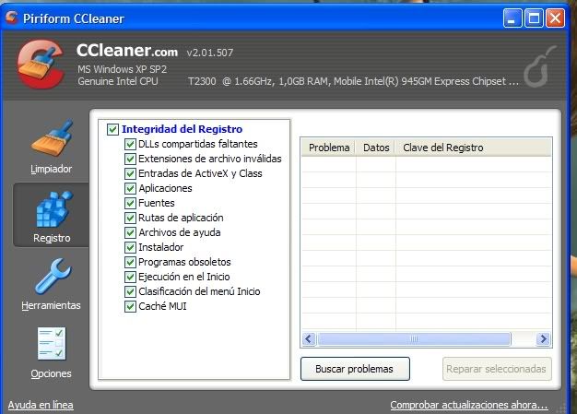577x414 pixels.
Task: Click the Piriform pear logo
Action: [x=538, y=67]
